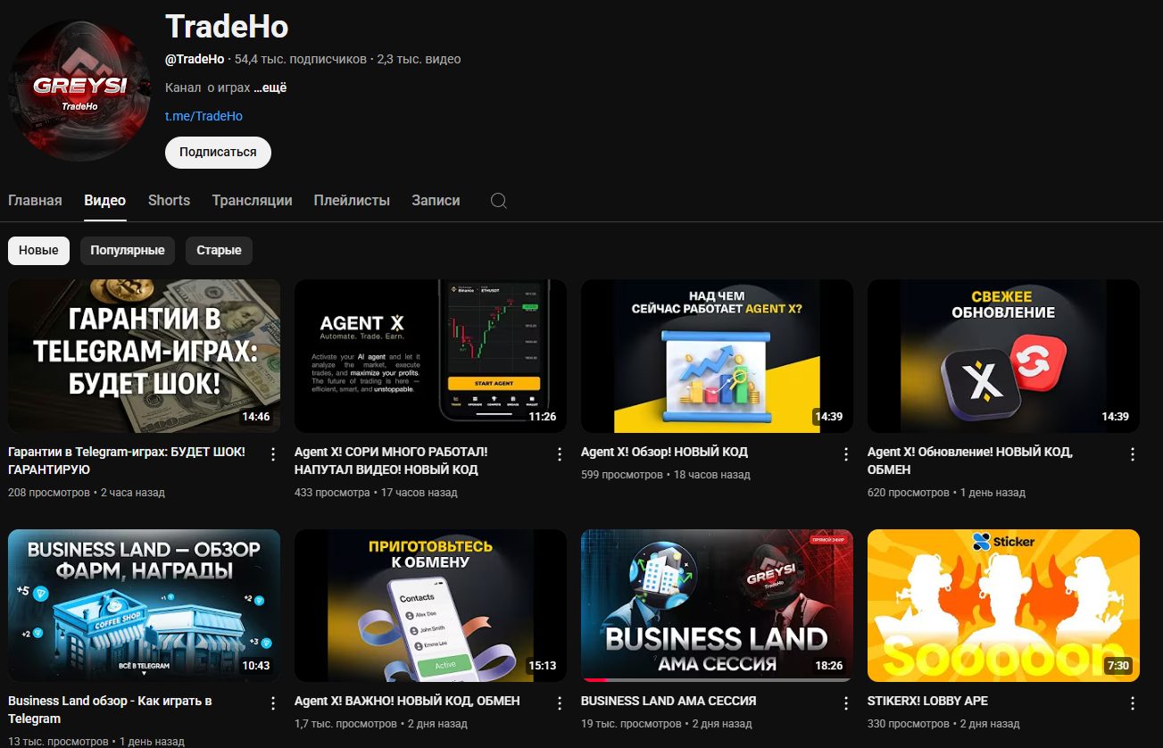Open options menu for Agent X СОРИ МНОГО РАБОТАЛ video
Viewport: 1163px width, 748px height.
tap(560, 454)
